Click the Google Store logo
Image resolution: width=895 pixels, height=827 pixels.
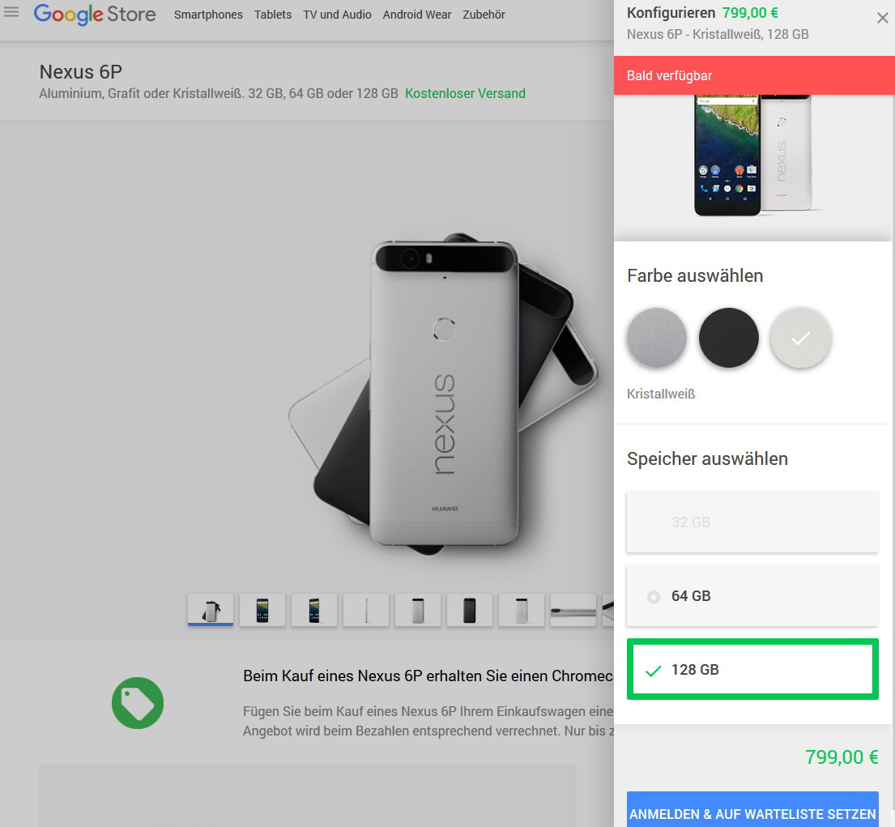(94, 15)
